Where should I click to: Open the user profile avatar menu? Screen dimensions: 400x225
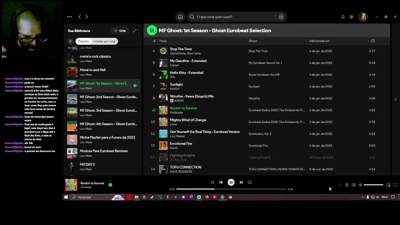(363, 17)
